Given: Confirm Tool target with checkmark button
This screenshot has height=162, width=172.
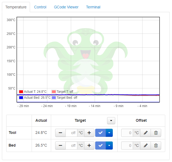Looking at the screenshot, I should click(x=101, y=133).
